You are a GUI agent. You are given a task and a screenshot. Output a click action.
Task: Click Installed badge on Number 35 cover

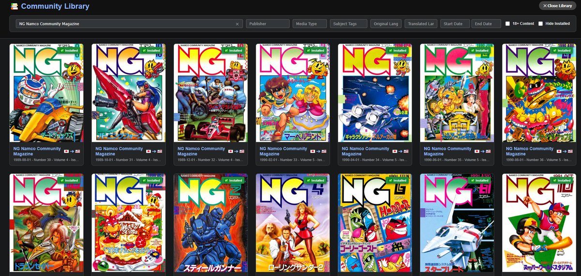coord(480,50)
